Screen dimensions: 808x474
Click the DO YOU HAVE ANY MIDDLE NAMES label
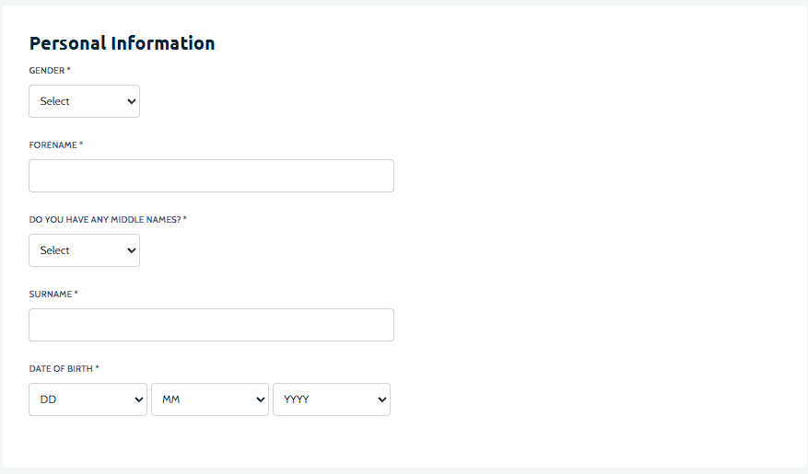pos(105,220)
